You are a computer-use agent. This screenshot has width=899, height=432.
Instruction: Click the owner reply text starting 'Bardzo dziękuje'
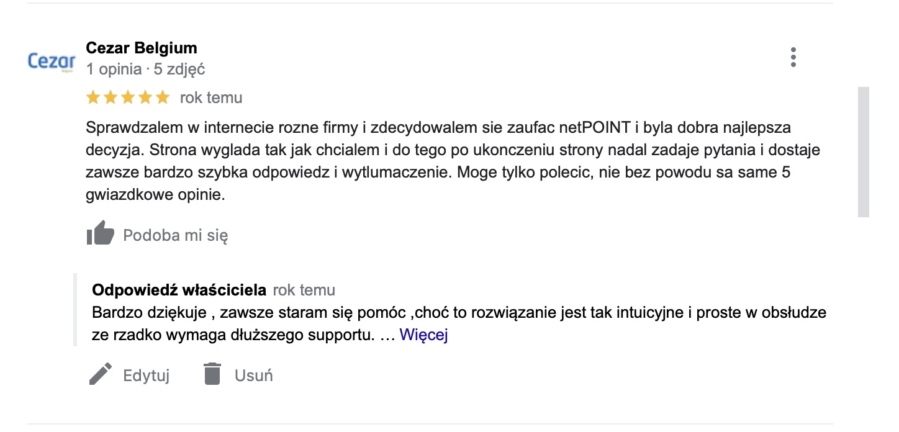pos(459,324)
